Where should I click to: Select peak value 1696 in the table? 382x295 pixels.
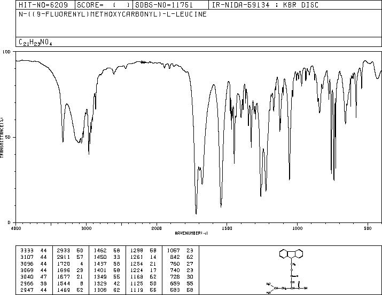[x=64, y=270]
